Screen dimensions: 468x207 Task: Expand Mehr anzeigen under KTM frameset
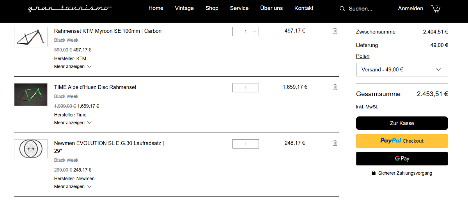tap(73, 67)
